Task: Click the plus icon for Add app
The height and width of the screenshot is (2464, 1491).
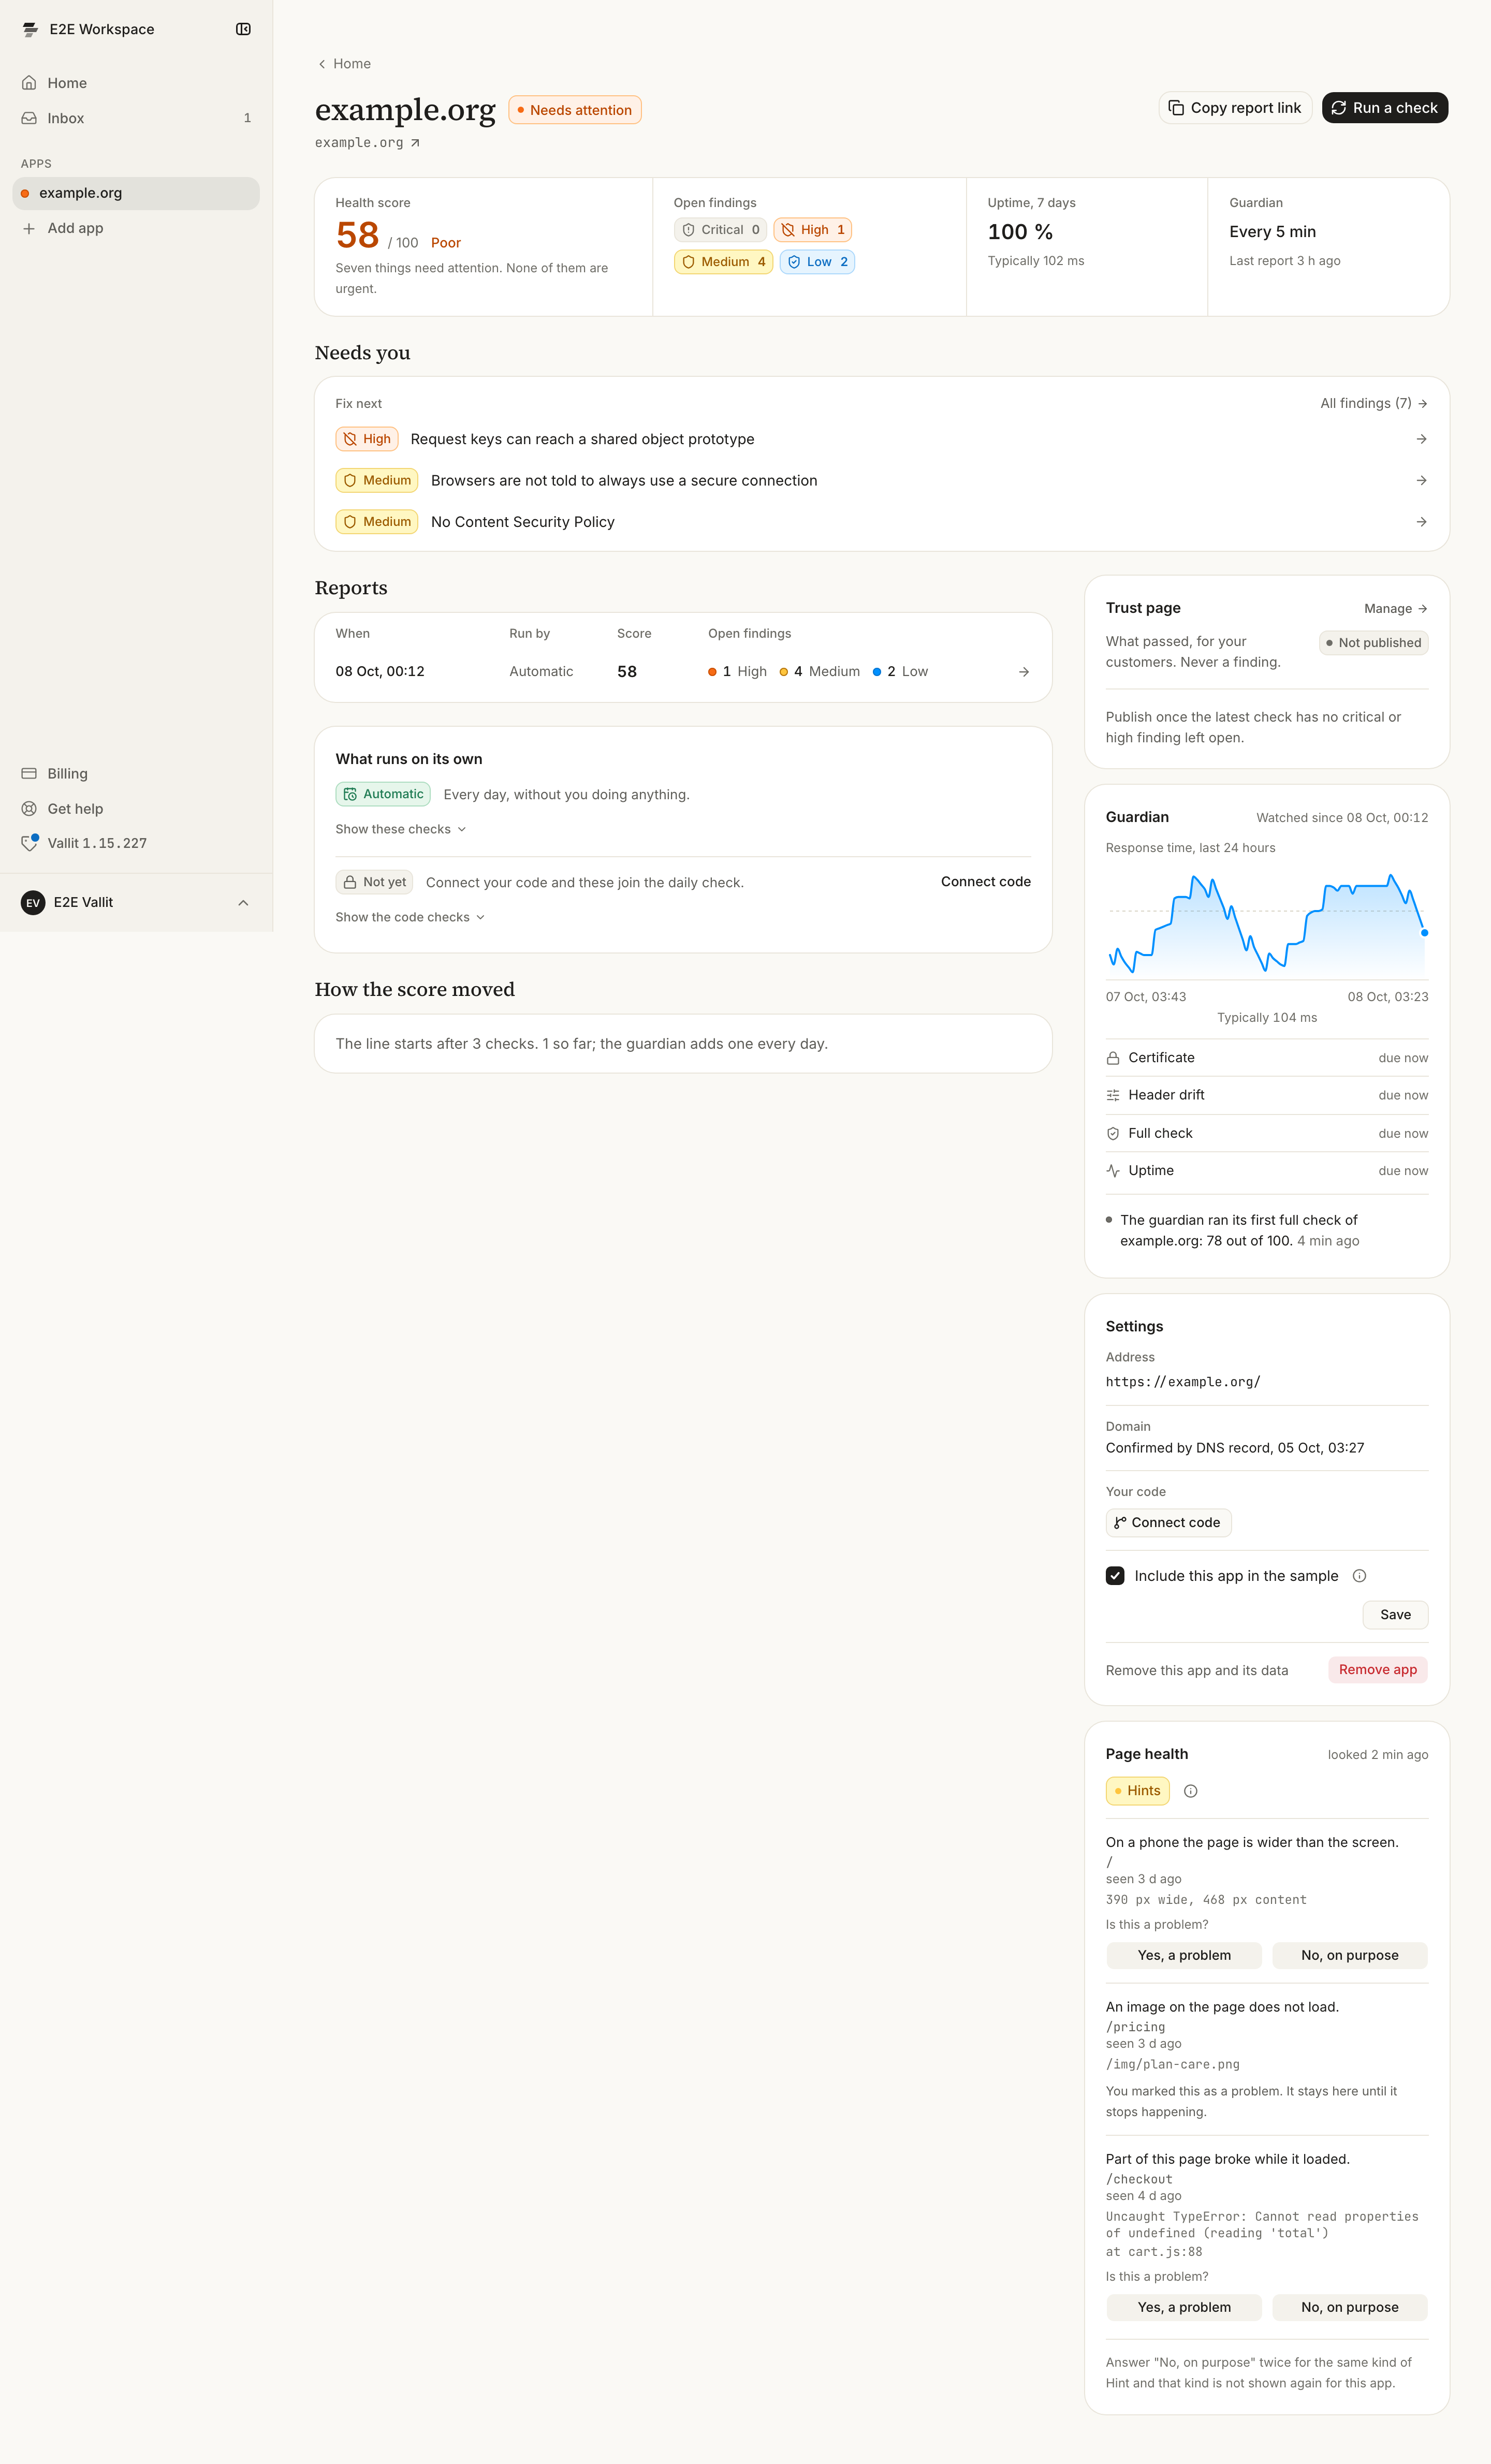Action: 29,228
